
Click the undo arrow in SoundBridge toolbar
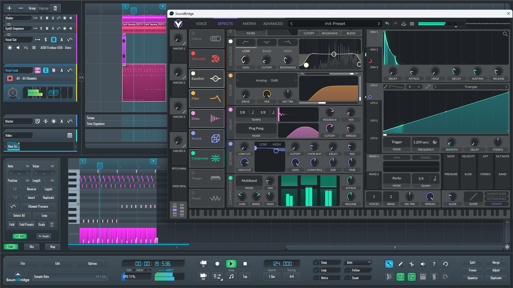tap(445, 264)
